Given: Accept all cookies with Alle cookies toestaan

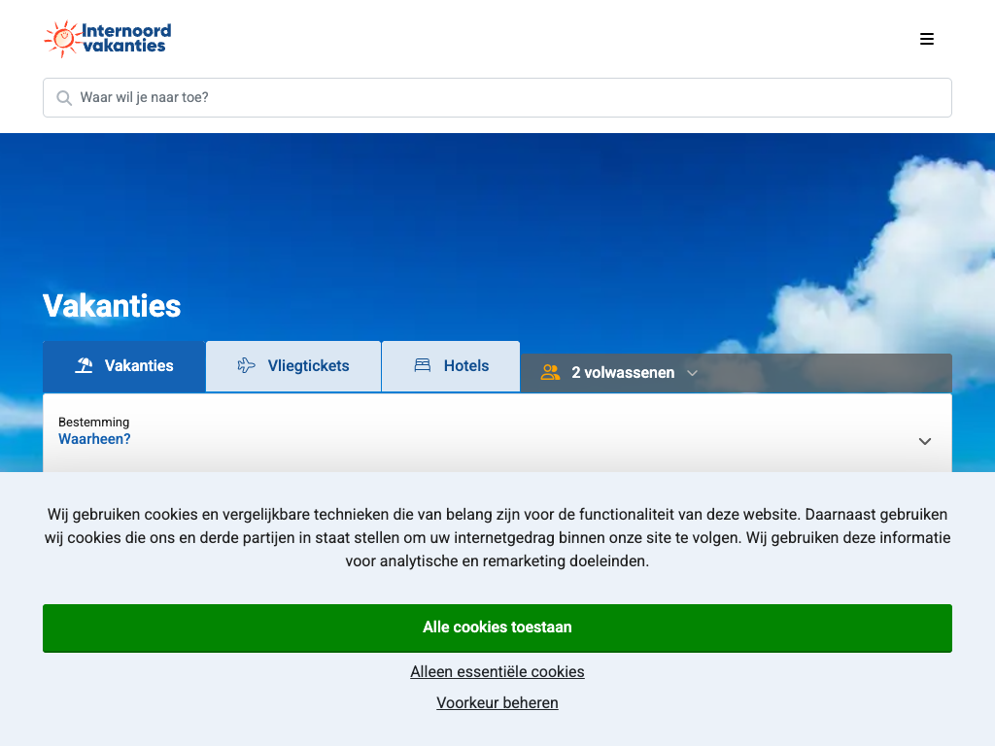Looking at the screenshot, I should [497, 627].
